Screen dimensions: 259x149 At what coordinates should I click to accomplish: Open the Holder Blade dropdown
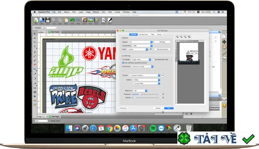point(146,80)
